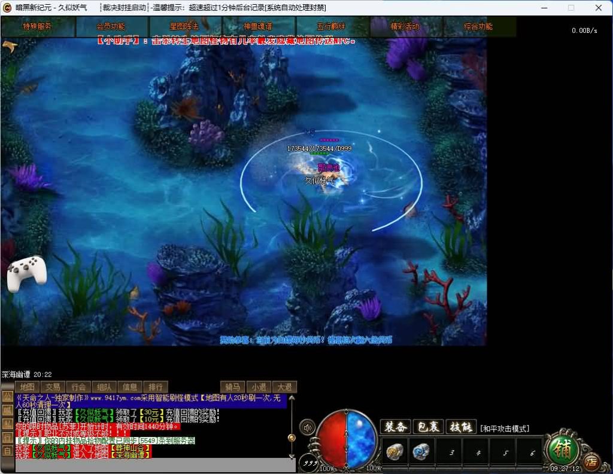Click empty quick slot 3
613x474 pixels.
449,452
